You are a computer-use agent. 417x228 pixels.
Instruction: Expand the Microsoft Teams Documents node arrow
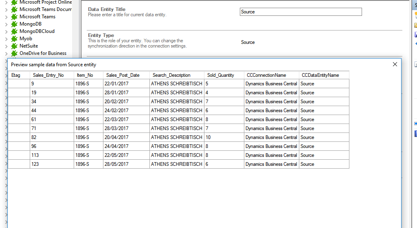6,10
